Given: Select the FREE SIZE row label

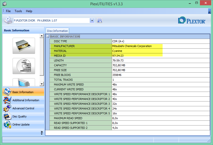Looking at the screenshot, I should click(60, 70).
